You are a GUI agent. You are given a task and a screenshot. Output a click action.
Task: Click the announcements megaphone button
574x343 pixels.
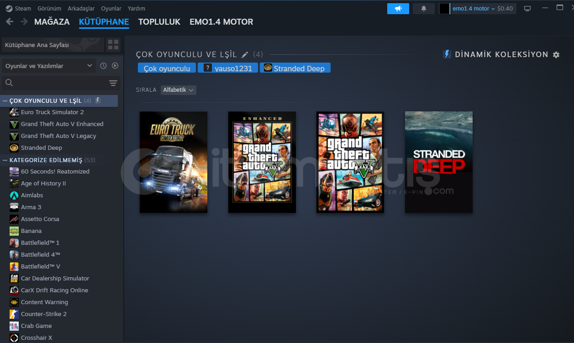pos(398,9)
